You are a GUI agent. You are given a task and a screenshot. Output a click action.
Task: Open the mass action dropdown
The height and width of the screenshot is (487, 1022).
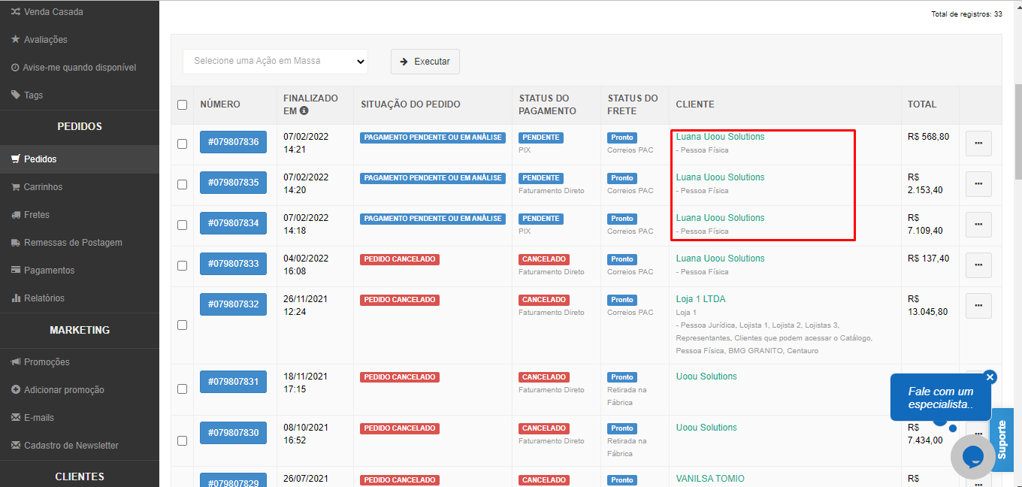(275, 62)
